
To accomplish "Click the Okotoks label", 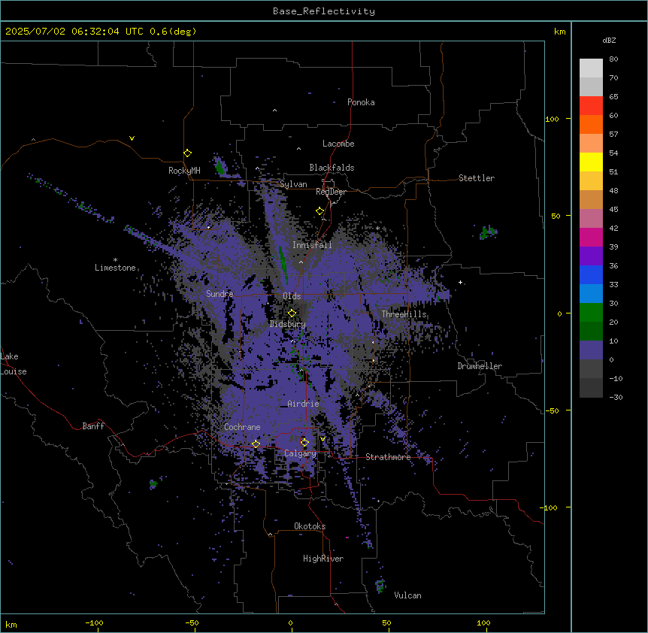I will [x=310, y=526].
